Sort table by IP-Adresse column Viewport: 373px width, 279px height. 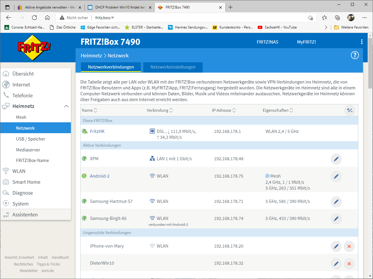point(224,111)
